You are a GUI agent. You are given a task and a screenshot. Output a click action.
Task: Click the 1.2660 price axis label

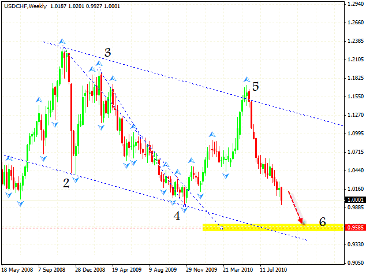click(356, 23)
